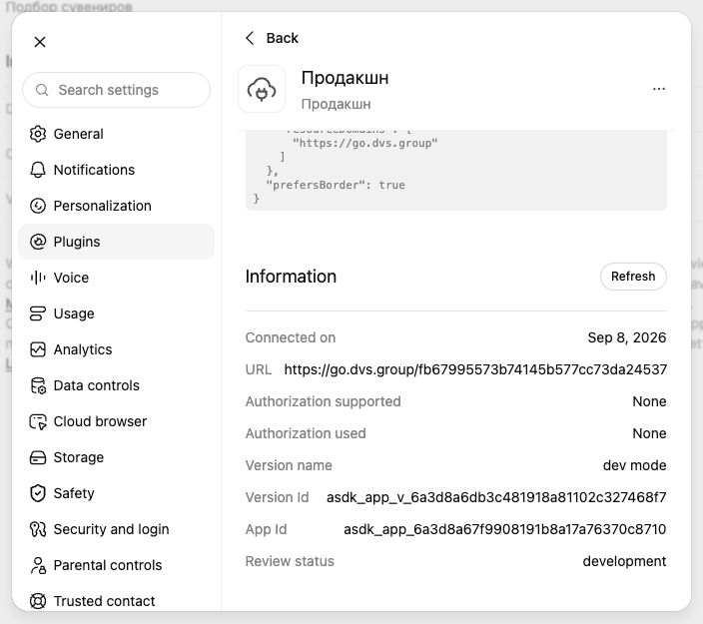Click the "prefersBorder": true code line
Viewport: 703px width, 624px height.
[x=336, y=185]
